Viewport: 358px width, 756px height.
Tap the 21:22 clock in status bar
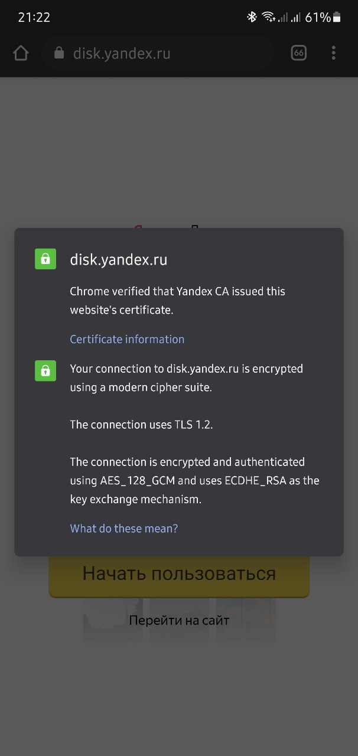[34, 17]
